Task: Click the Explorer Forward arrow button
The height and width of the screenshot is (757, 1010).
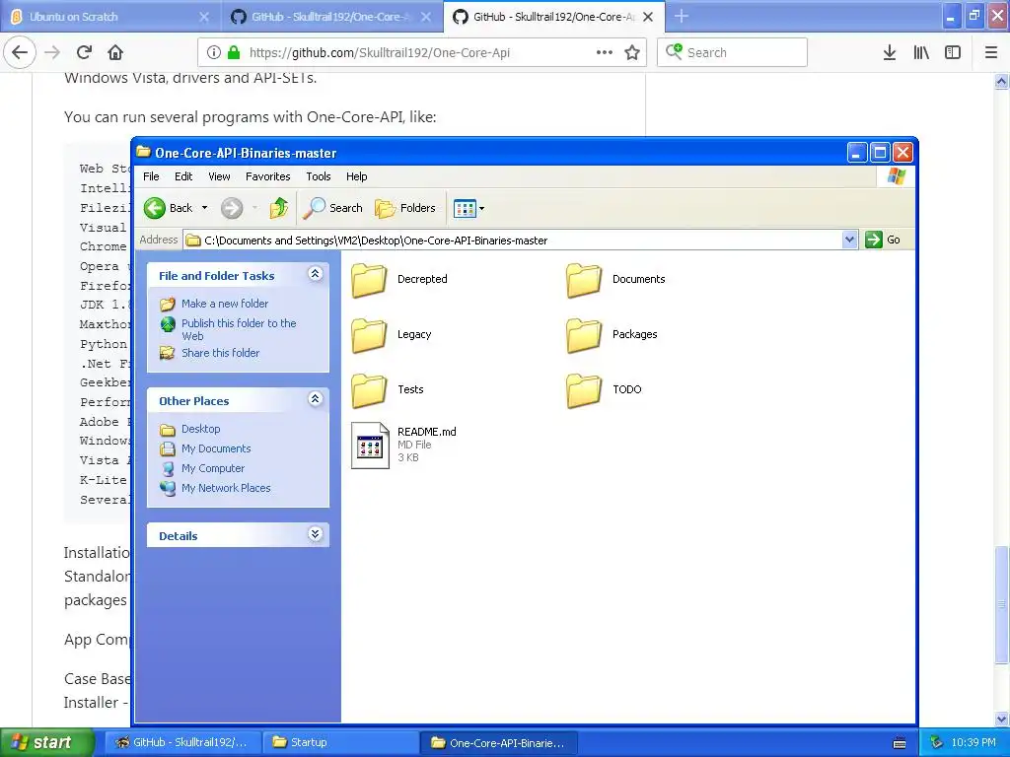Action: point(232,208)
